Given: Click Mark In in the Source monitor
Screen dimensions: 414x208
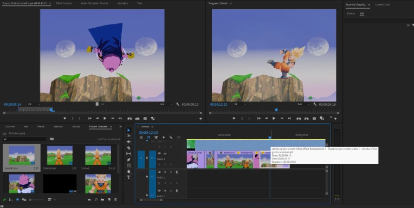Looking at the screenshot, I should (73, 119).
